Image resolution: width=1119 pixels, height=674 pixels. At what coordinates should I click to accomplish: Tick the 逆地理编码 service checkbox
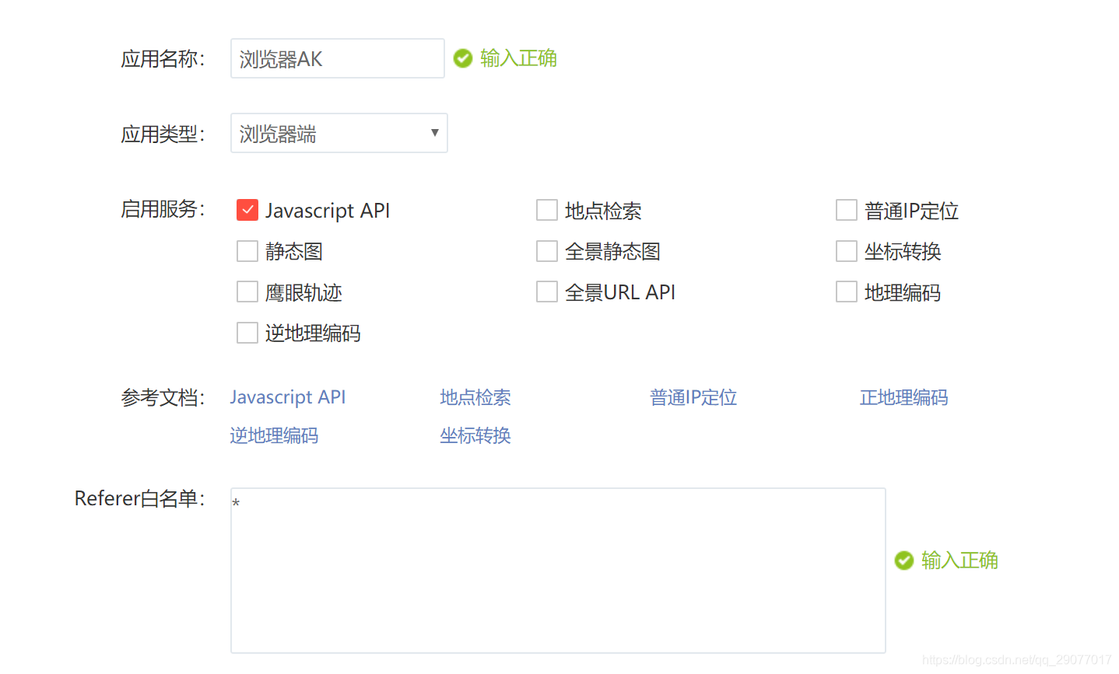(247, 333)
